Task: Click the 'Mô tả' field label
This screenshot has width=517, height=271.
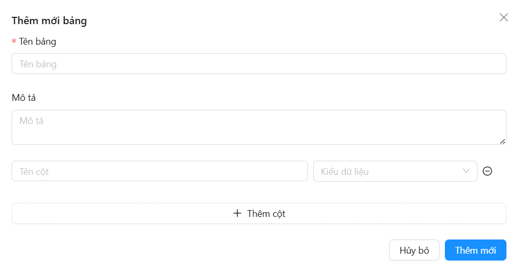Action: pos(24,98)
